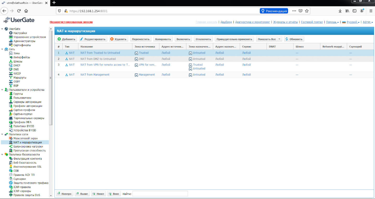Move rule up with Выше button

[x=82, y=194]
